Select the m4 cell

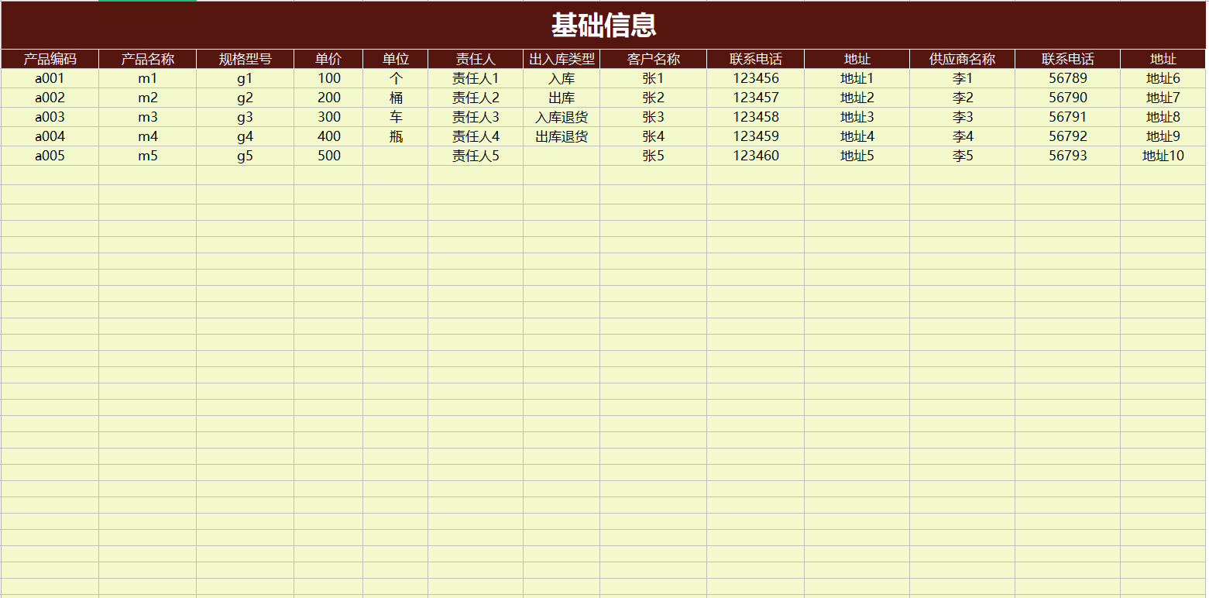pyautogui.click(x=148, y=136)
